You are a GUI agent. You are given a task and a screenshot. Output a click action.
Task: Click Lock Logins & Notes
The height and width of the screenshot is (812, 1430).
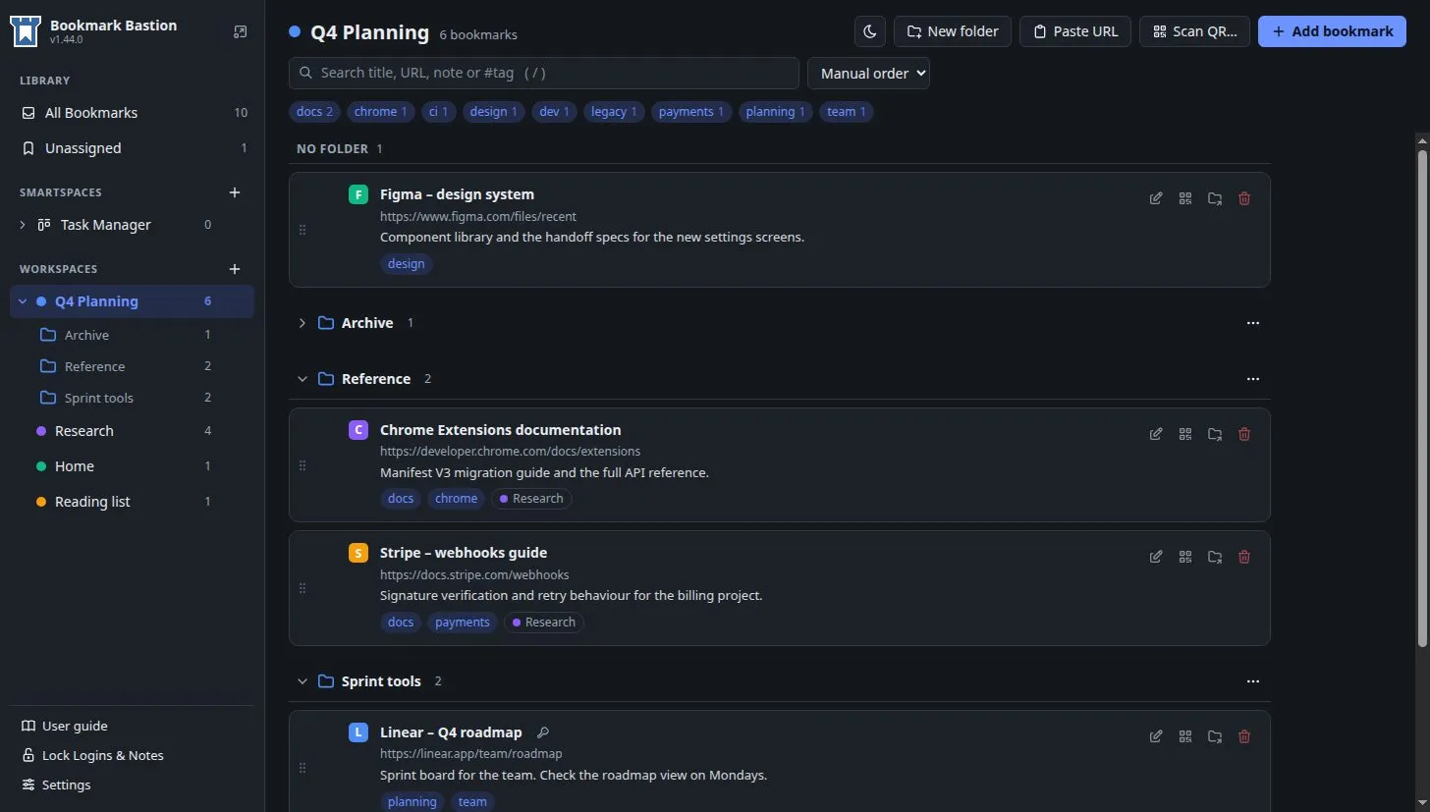[x=92, y=756]
